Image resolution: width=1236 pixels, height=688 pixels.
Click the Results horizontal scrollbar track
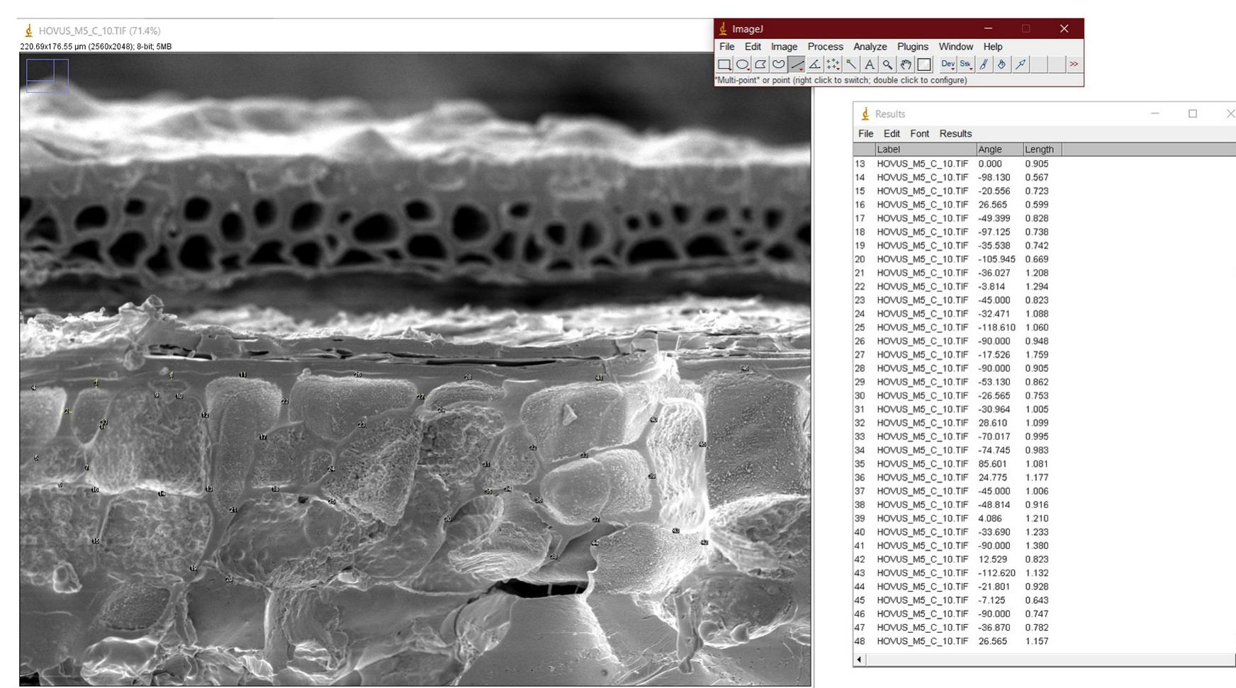(1051, 660)
